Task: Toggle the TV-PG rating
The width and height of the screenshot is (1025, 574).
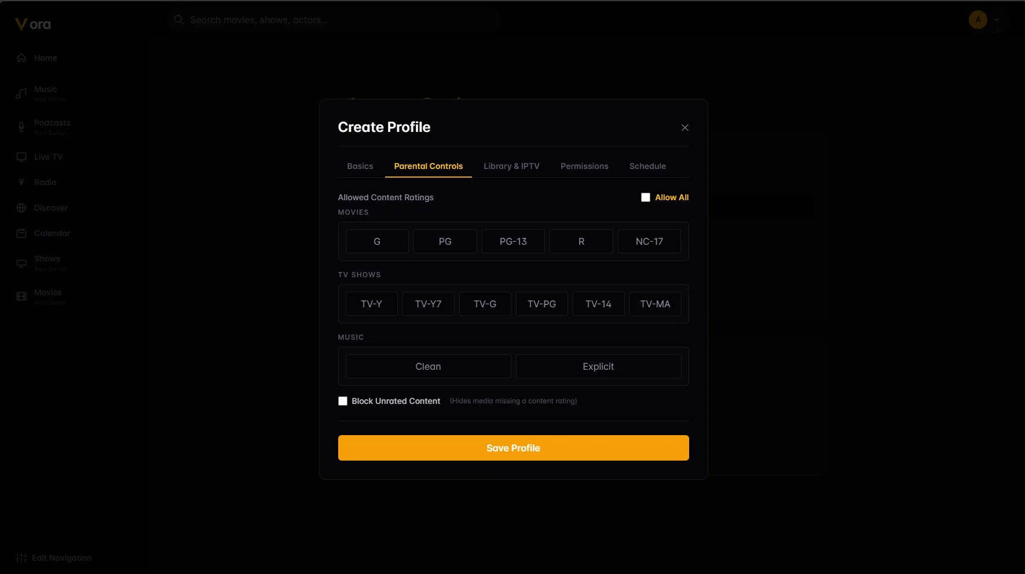Action: coord(541,304)
